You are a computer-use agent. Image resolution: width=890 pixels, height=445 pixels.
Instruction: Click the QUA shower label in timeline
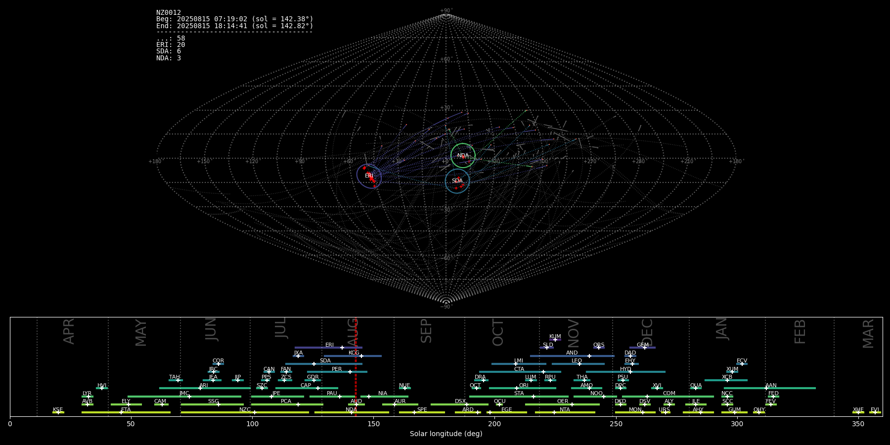coord(696,386)
